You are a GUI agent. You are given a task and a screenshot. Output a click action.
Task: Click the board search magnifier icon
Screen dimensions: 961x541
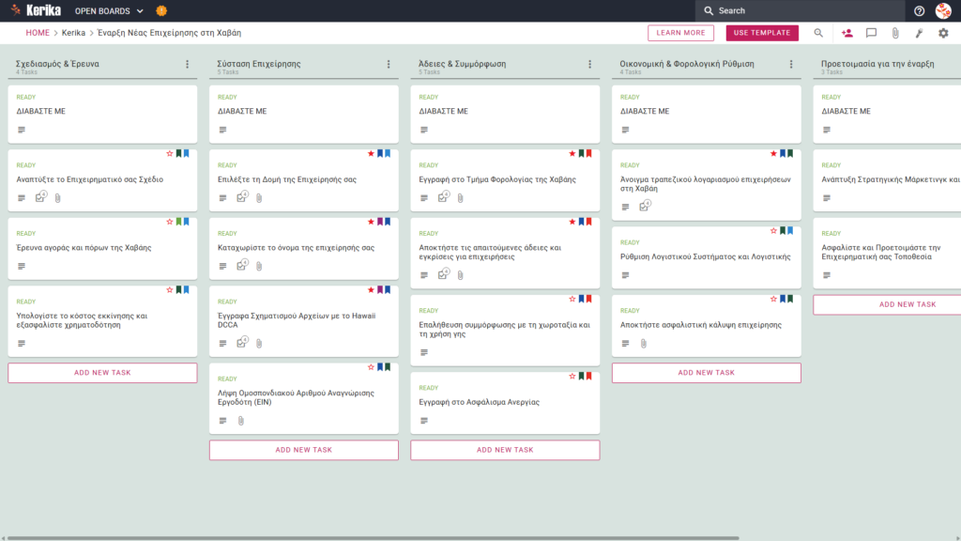tap(818, 33)
